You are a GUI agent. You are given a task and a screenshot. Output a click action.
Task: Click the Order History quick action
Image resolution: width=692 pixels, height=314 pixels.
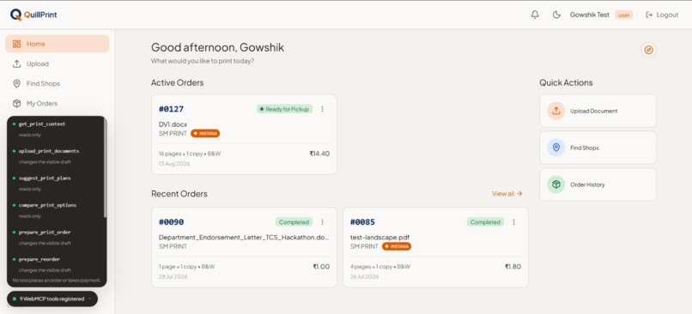598,184
